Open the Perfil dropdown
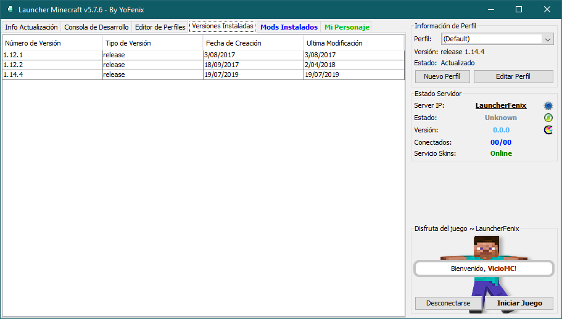 [x=497, y=39]
